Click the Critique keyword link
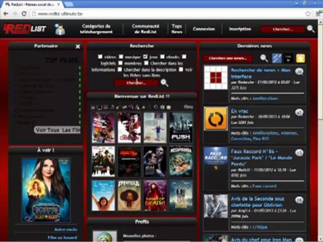Image resolution: width=323 pixels, height=242 pixels. (x=260, y=227)
